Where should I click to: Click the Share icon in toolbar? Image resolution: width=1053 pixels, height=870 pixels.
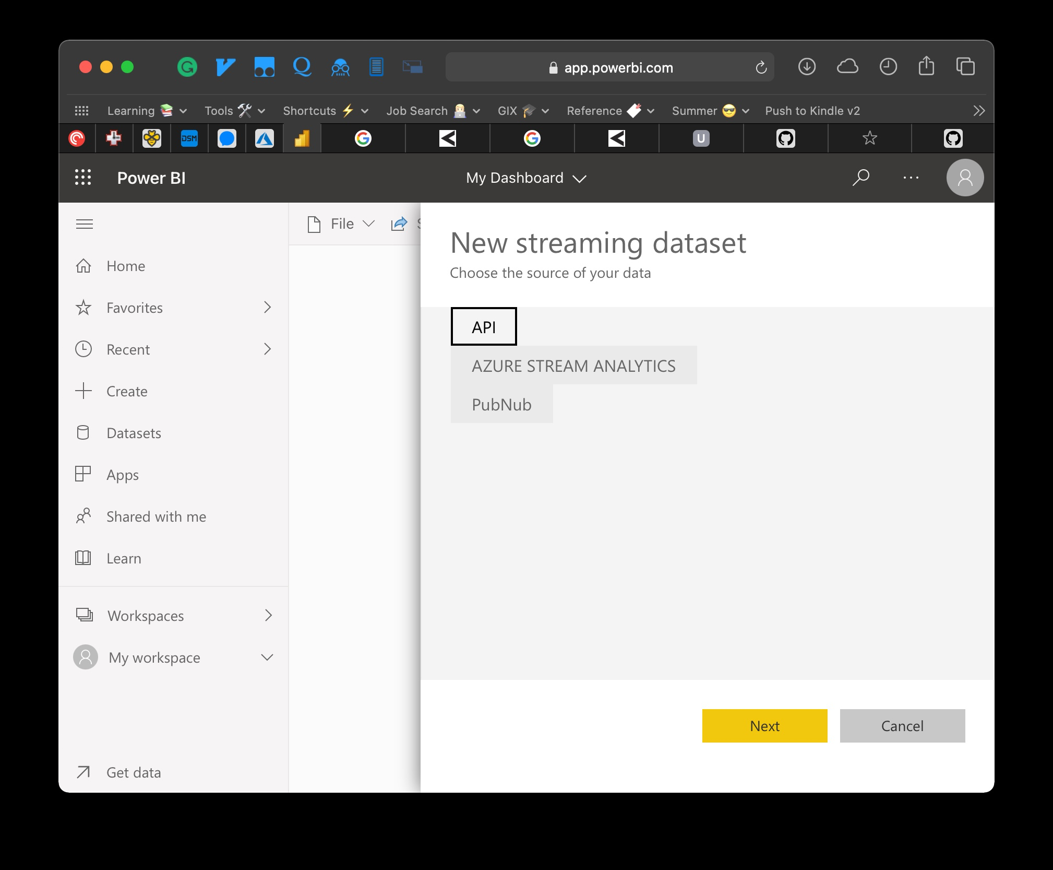[399, 224]
